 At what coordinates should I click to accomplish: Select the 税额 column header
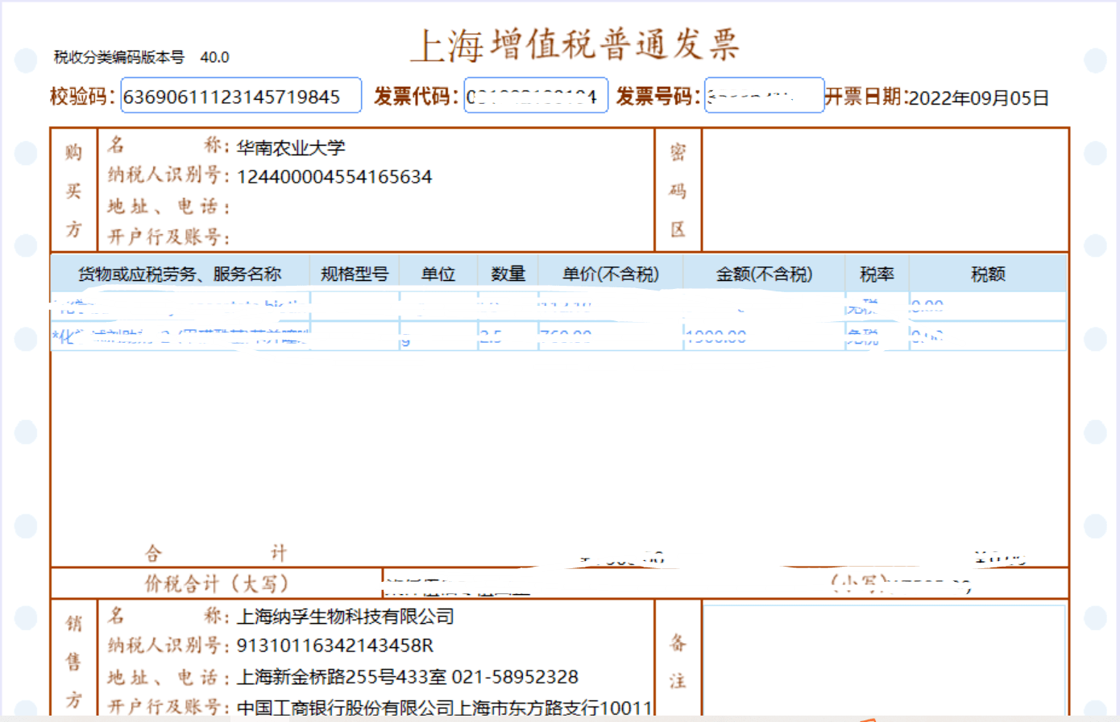click(988, 274)
